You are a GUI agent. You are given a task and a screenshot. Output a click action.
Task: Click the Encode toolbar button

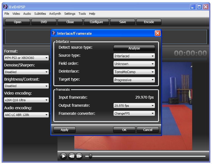point(149,22)
